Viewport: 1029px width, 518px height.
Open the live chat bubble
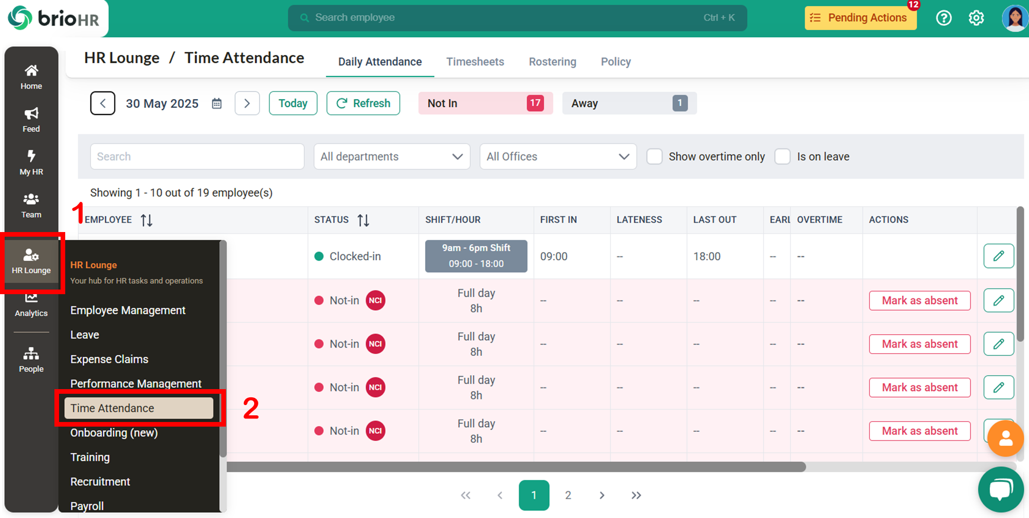tap(1001, 489)
